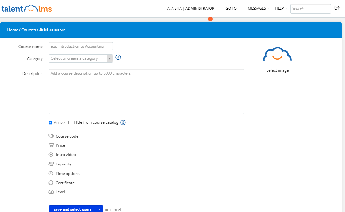Enable Hide from course catalog checkbox
This screenshot has width=345, height=212.
(70, 122)
